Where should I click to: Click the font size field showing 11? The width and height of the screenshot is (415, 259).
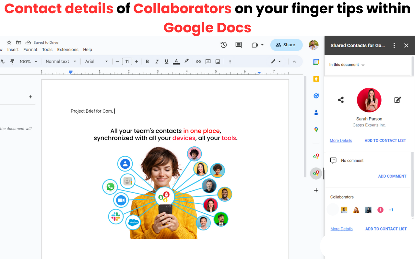click(127, 62)
